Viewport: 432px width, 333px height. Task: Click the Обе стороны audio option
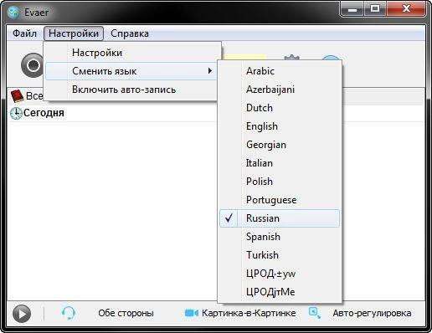pos(126,313)
